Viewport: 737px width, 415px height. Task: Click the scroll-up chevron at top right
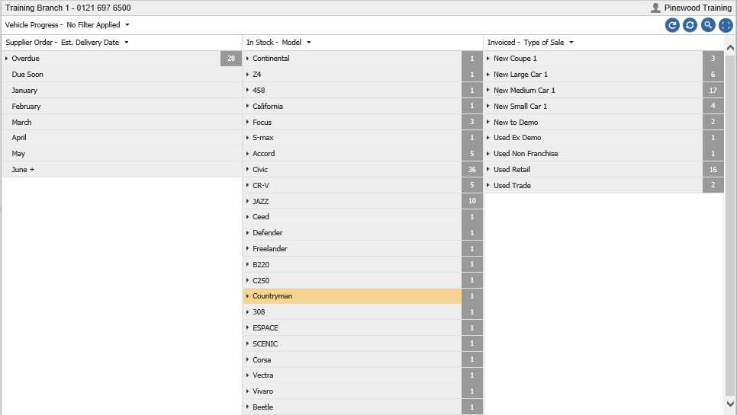730,47
